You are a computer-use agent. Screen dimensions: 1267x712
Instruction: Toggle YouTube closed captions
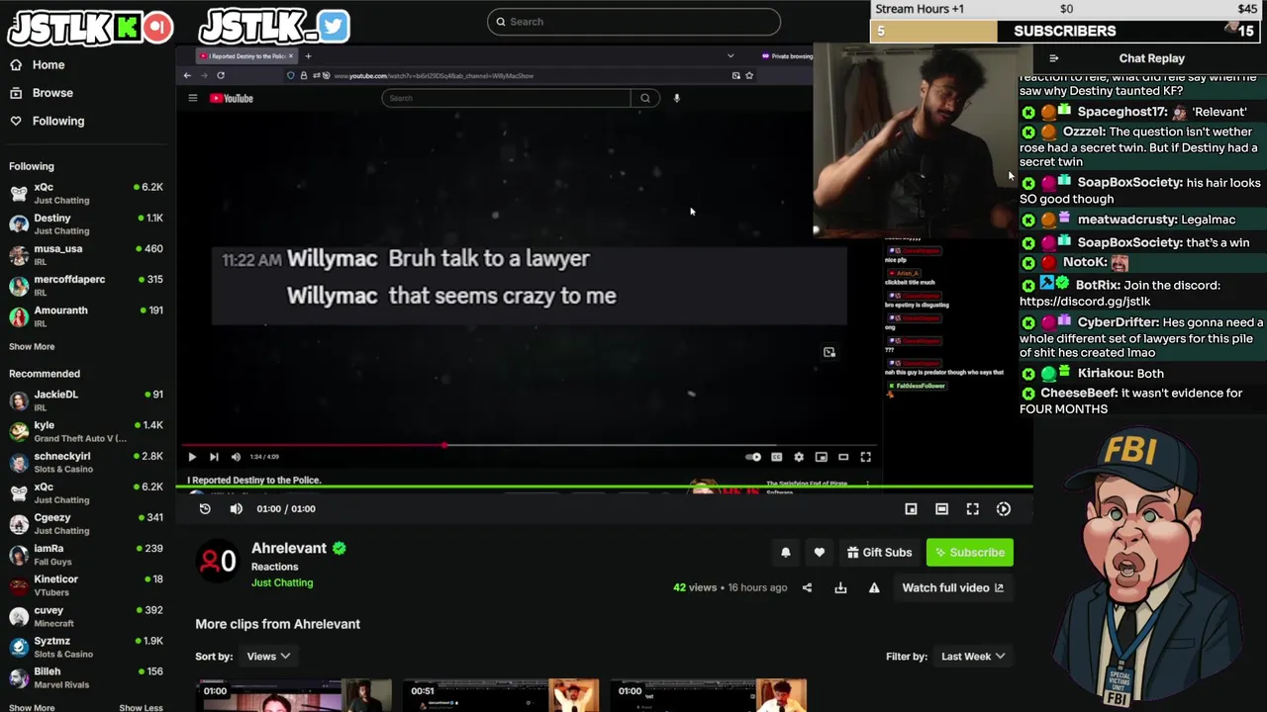[776, 457]
